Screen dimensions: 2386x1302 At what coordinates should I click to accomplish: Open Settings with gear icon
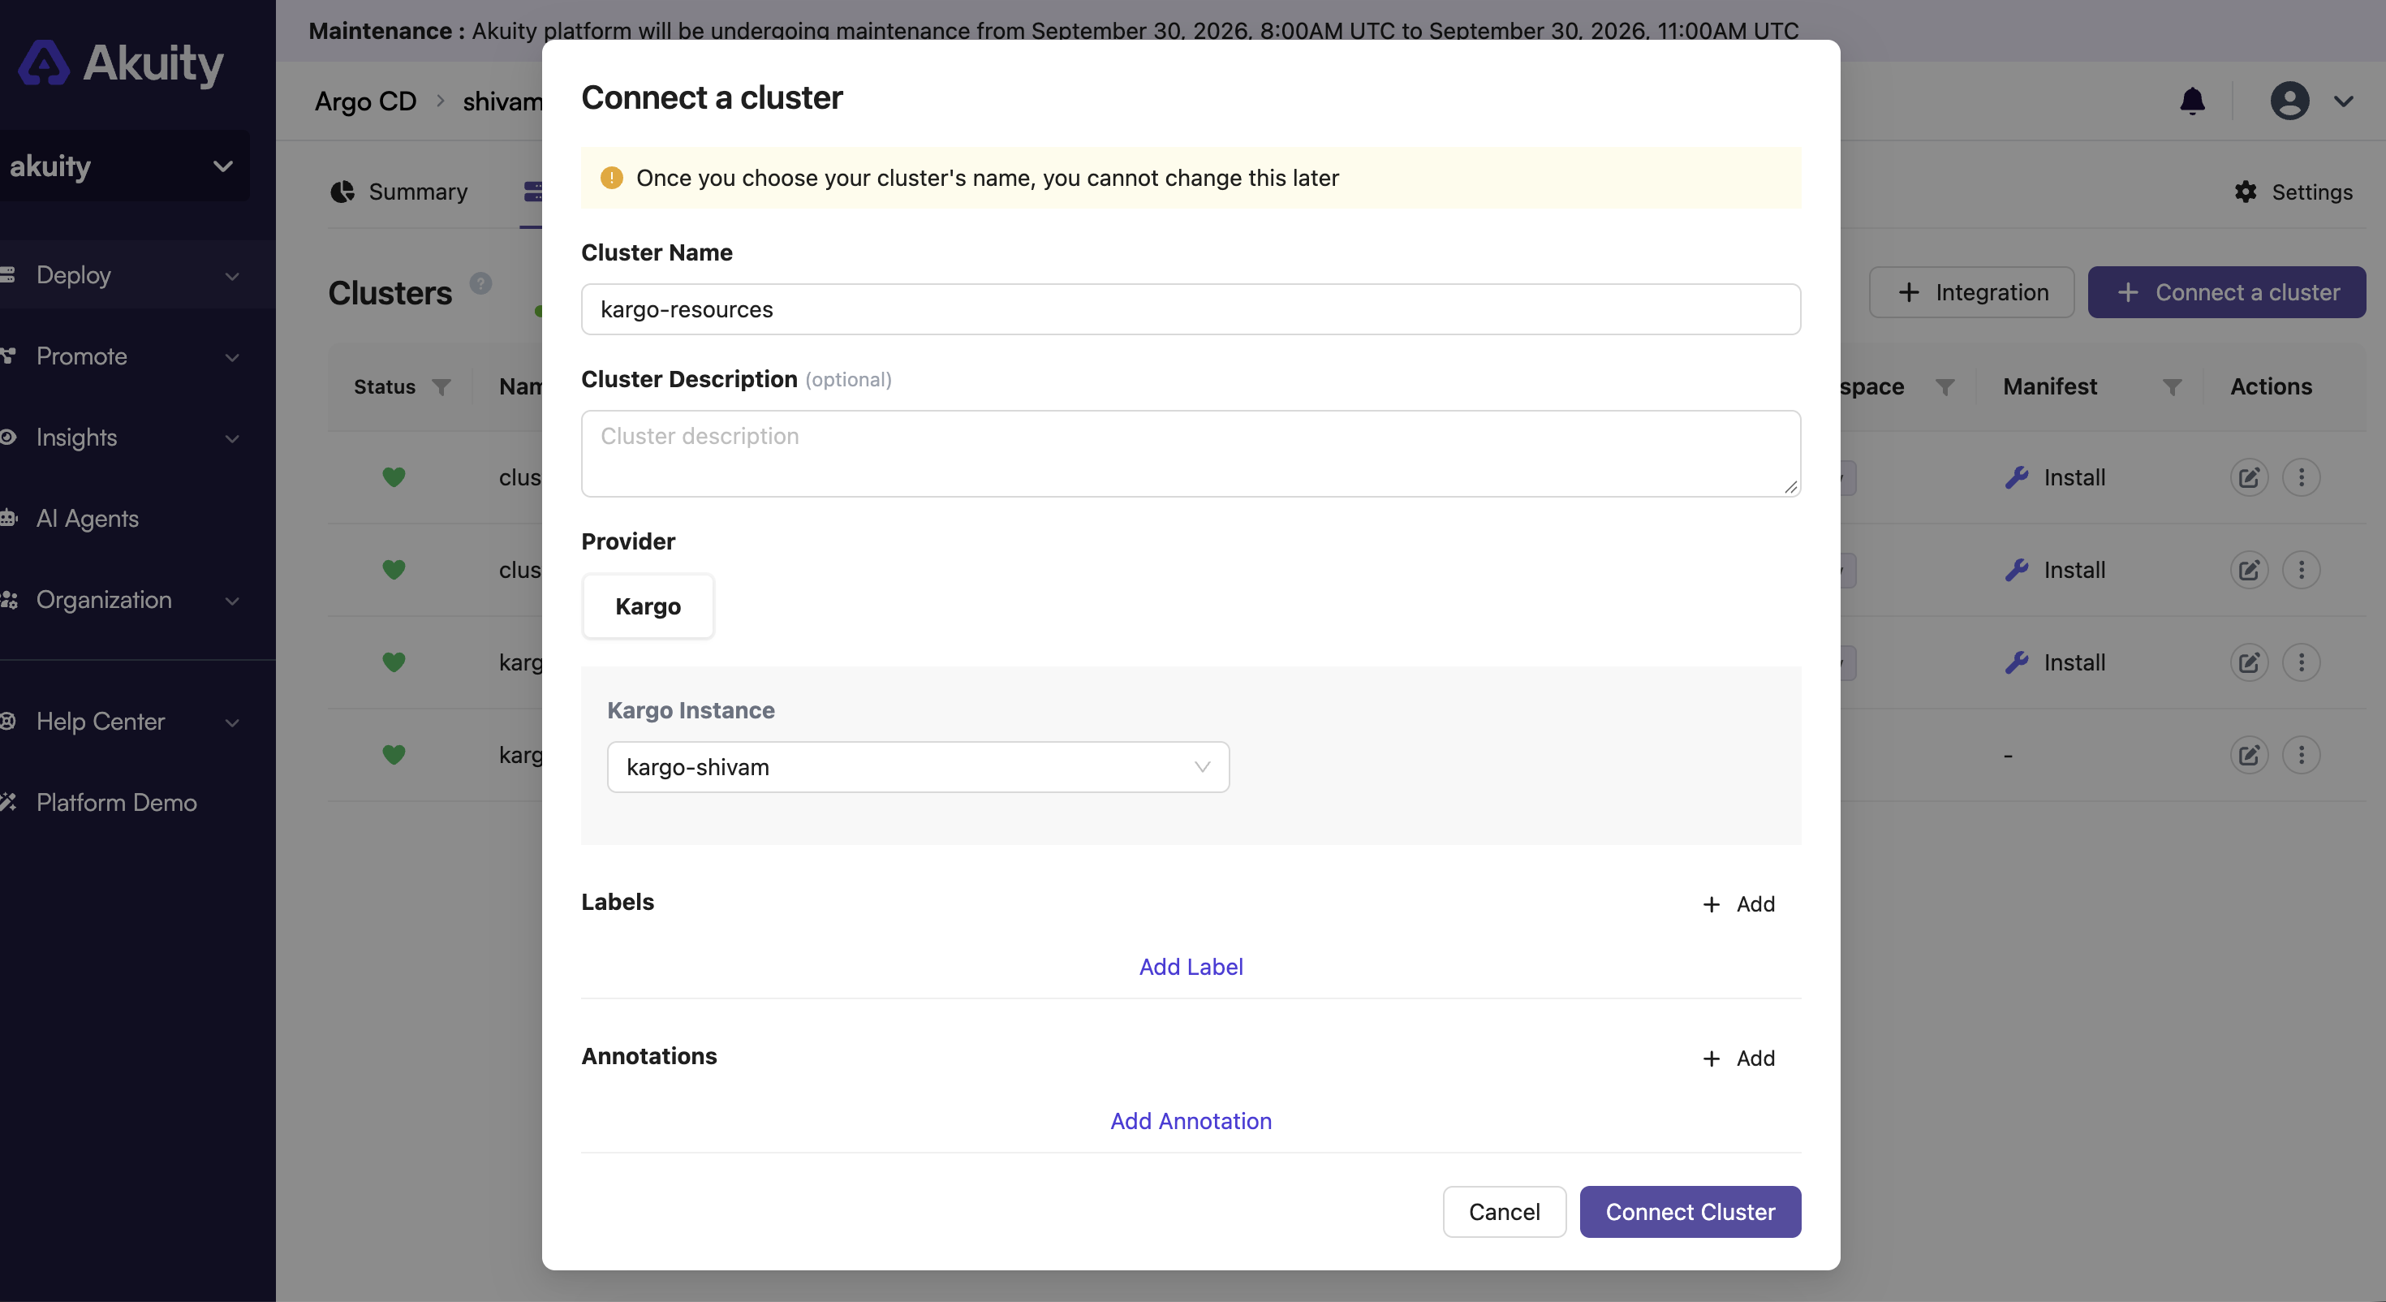point(2293,192)
